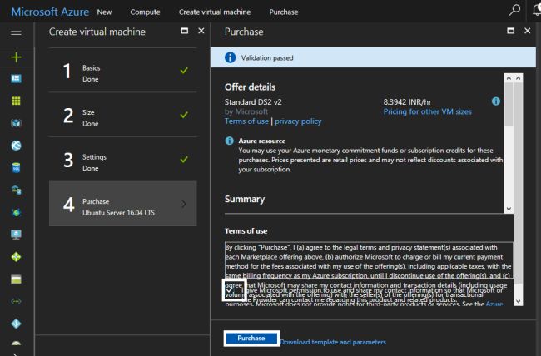The image size is (541, 356).
Task: Select 'Compute' in the breadcrumb bar
Action: [x=144, y=12]
